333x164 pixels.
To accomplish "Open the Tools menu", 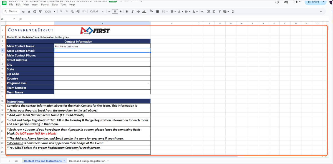I will point(64,5).
